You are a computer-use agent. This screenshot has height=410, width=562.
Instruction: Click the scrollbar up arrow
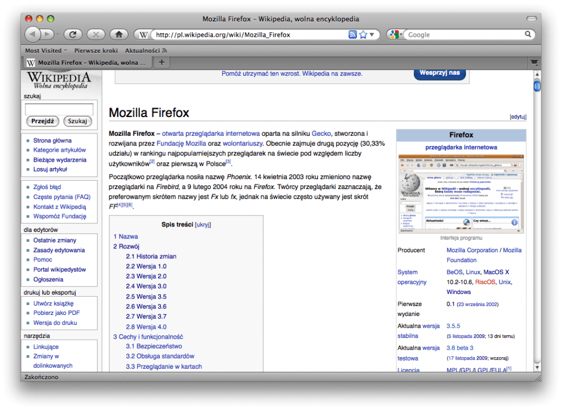click(x=537, y=74)
